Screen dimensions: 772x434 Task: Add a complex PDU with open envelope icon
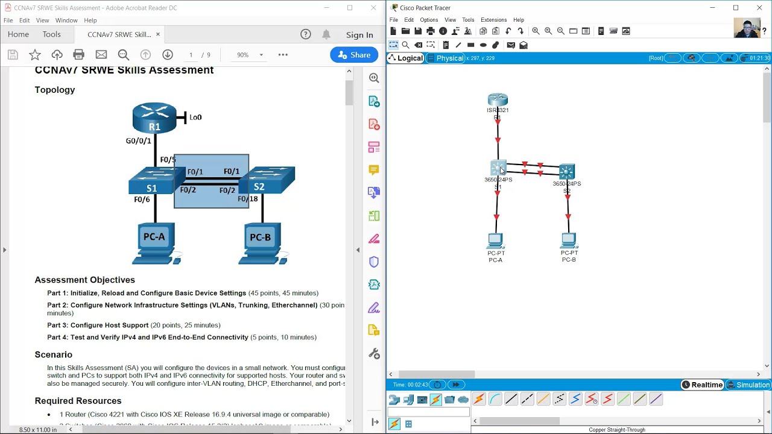point(524,45)
